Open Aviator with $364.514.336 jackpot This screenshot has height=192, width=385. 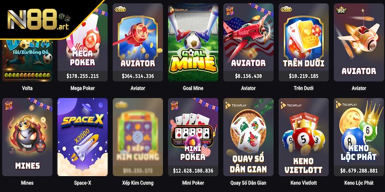138,42
